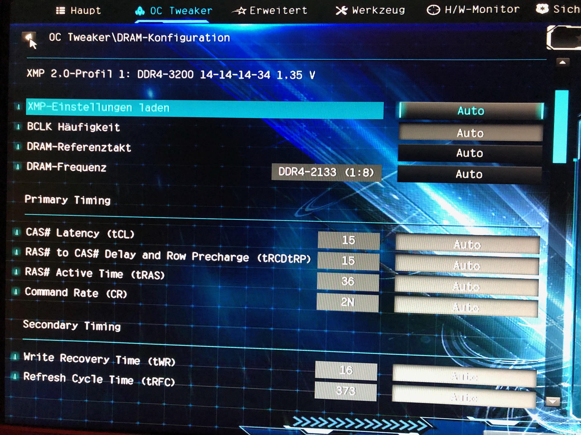The height and width of the screenshot is (435, 581).
Task: Click the tRAS Auto input field
Action: [x=466, y=287]
